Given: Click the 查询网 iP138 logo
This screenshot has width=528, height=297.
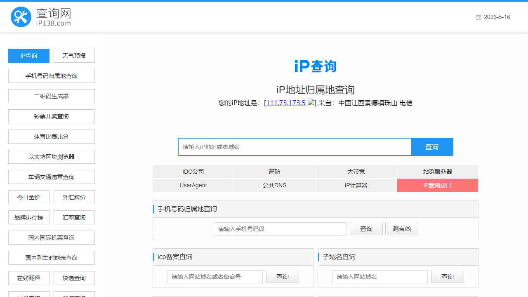Looking at the screenshot, I should pyautogui.click(x=41, y=17).
